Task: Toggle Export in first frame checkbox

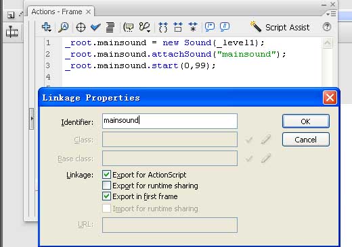Action: tap(106, 196)
